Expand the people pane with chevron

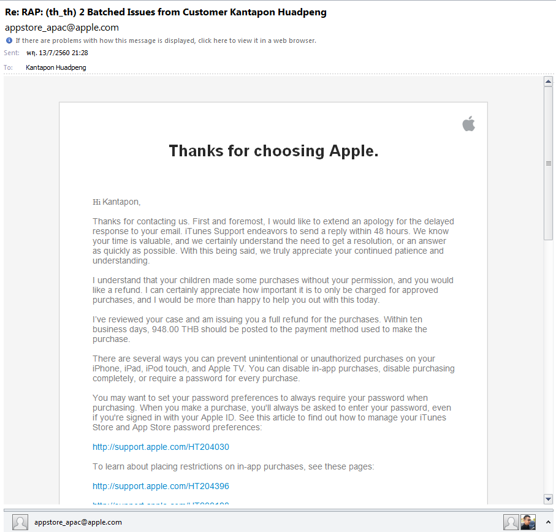pyautogui.click(x=548, y=522)
